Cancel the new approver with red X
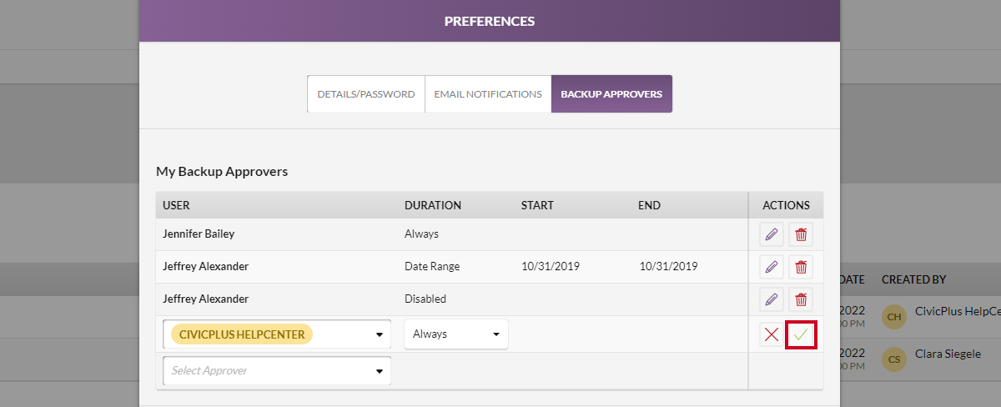Viewport: 1001px width, 407px height. point(772,334)
